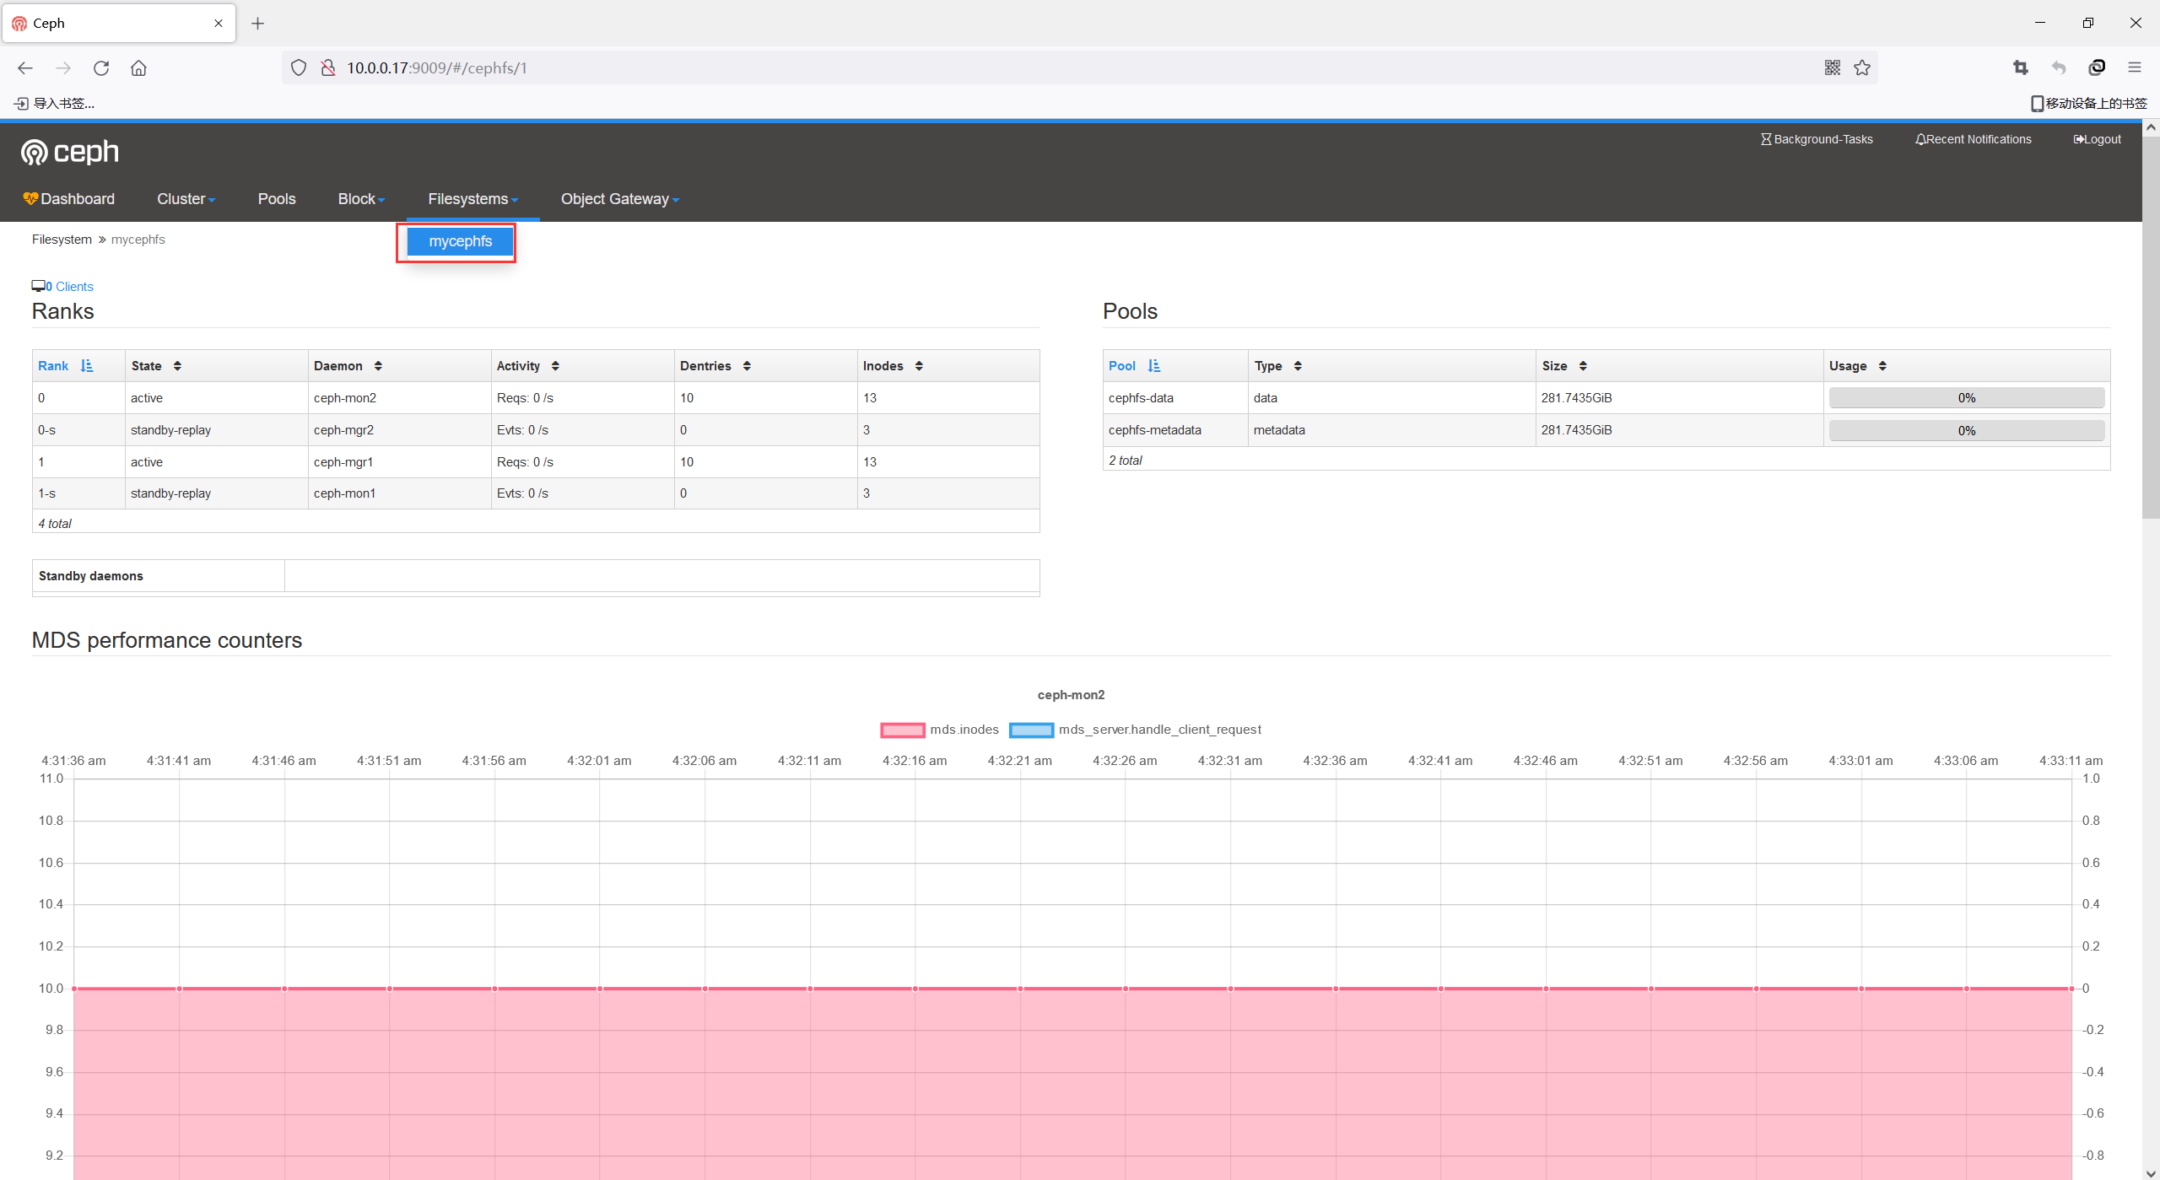The width and height of the screenshot is (2160, 1180).
Task: Open the Block dropdown menu
Action: [360, 199]
